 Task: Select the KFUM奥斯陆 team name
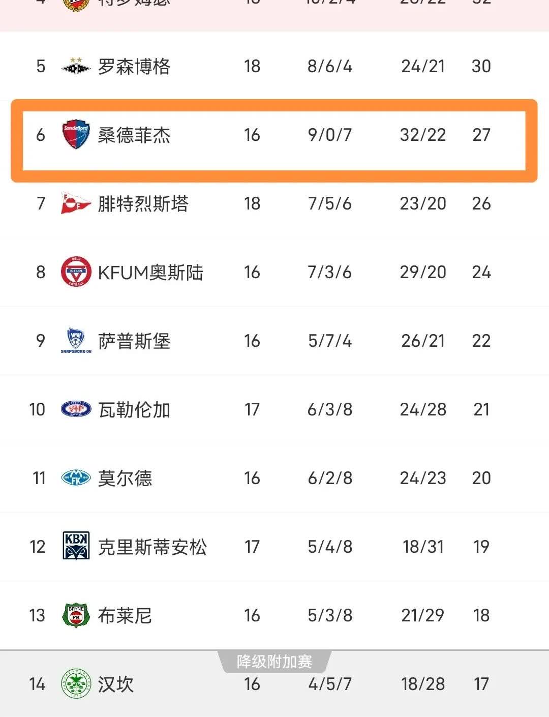click(x=150, y=273)
